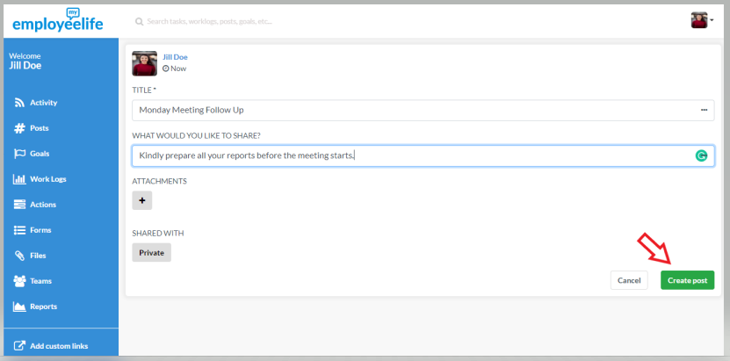
Task: Toggle the Private sharing button
Action: [x=151, y=253]
